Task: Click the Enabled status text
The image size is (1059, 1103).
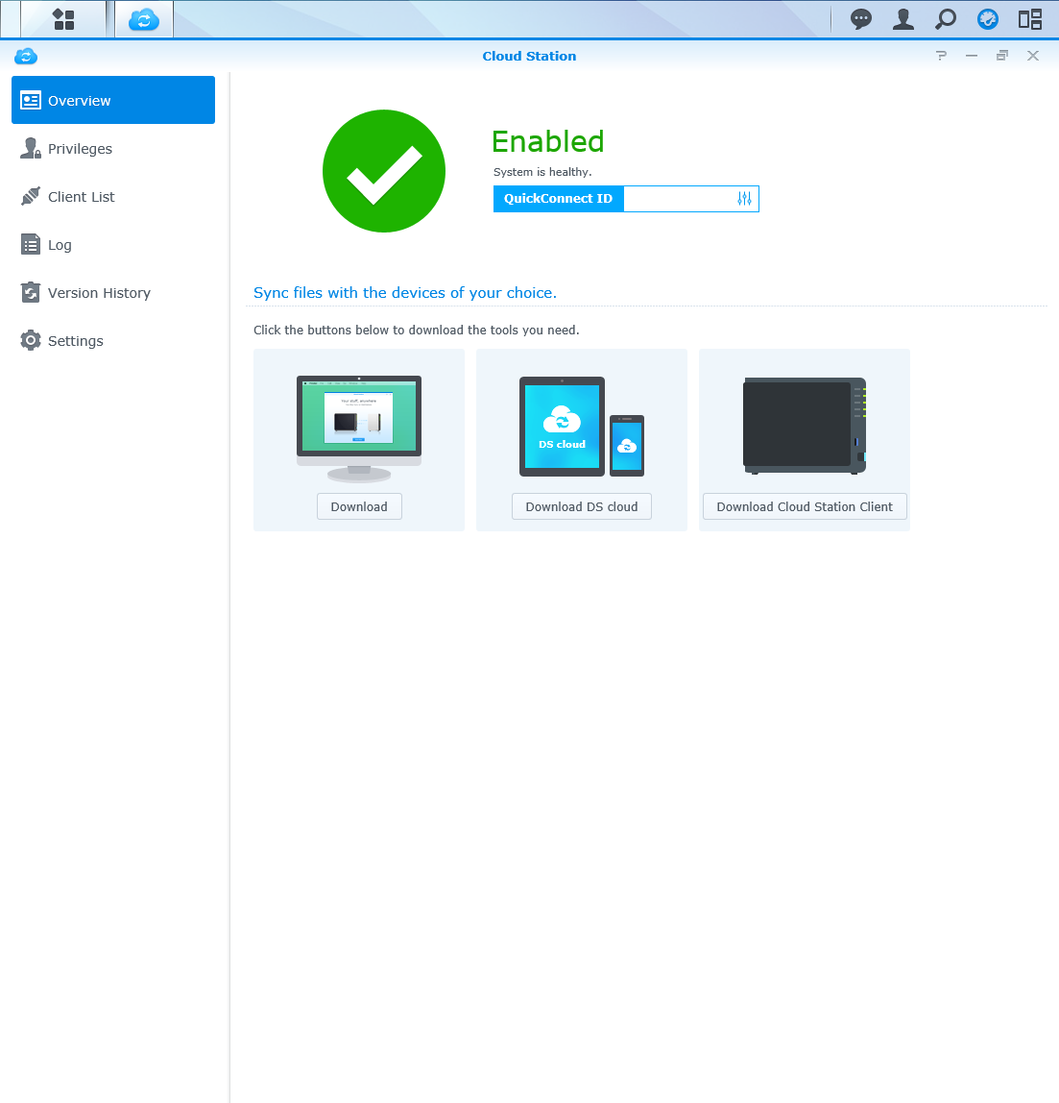Action: coord(547,141)
